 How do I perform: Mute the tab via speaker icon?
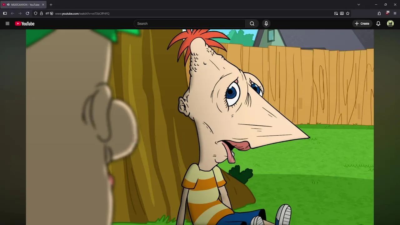(8, 5)
